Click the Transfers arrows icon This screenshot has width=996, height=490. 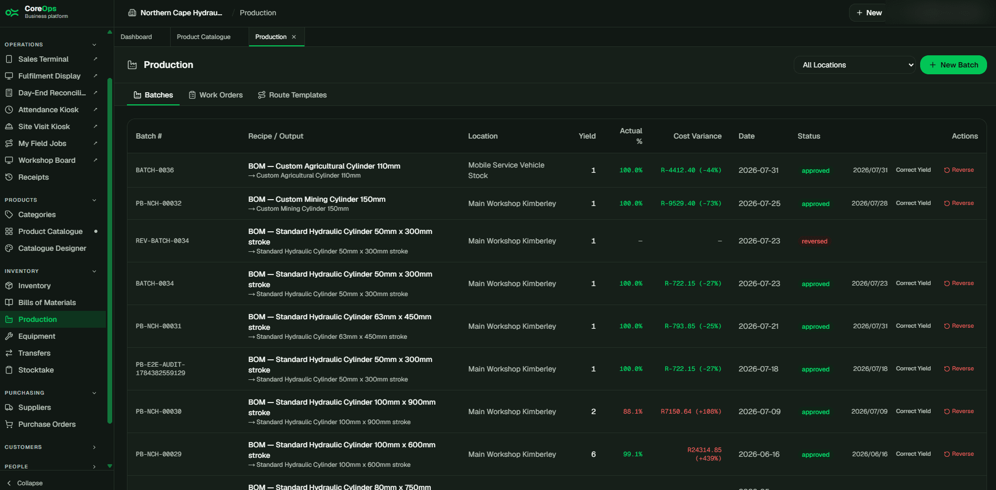coord(9,353)
